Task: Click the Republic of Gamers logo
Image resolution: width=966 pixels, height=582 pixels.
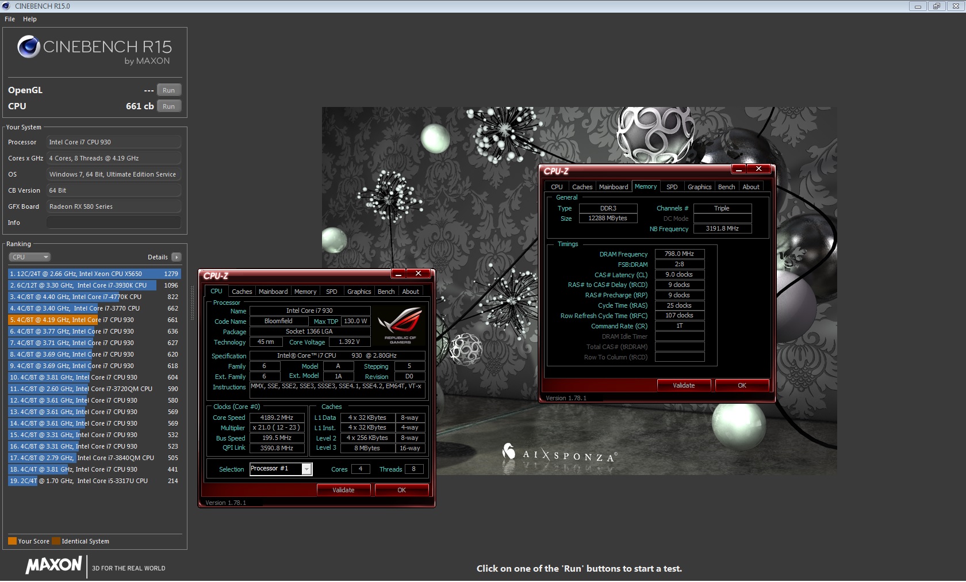Action: click(400, 326)
